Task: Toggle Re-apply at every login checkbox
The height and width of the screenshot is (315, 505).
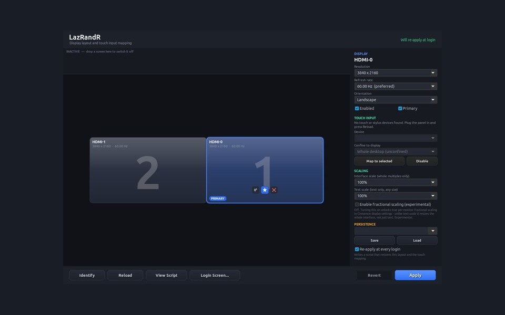Action: click(357, 249)
